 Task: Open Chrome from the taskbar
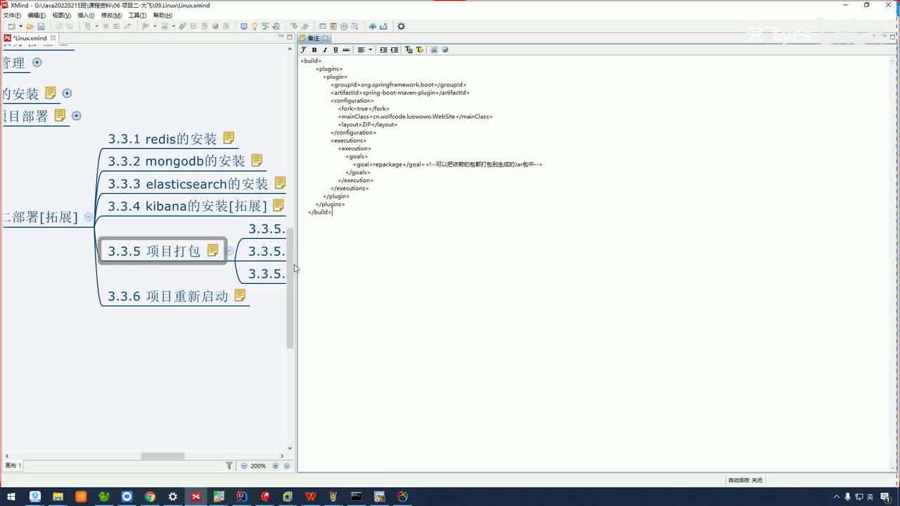pos(150,497)
